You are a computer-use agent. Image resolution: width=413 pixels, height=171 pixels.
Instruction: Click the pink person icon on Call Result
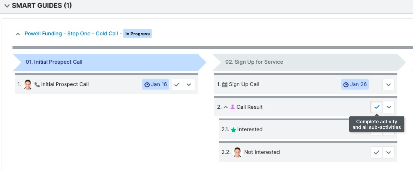[232, 107]
